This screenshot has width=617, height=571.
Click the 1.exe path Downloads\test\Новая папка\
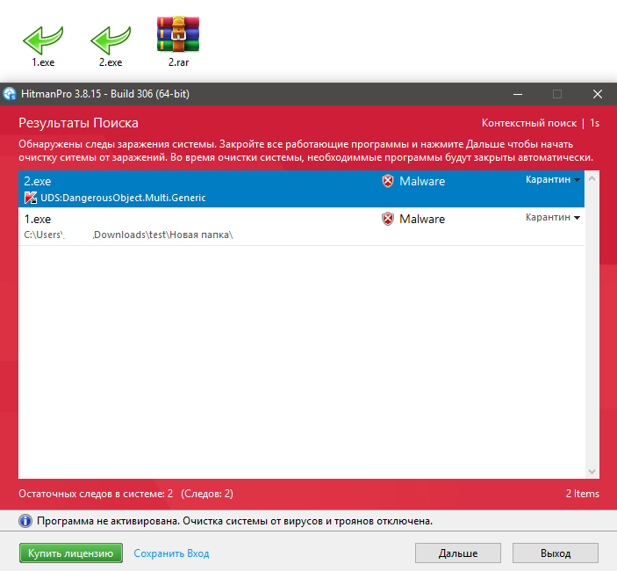(x=163, y=235)
